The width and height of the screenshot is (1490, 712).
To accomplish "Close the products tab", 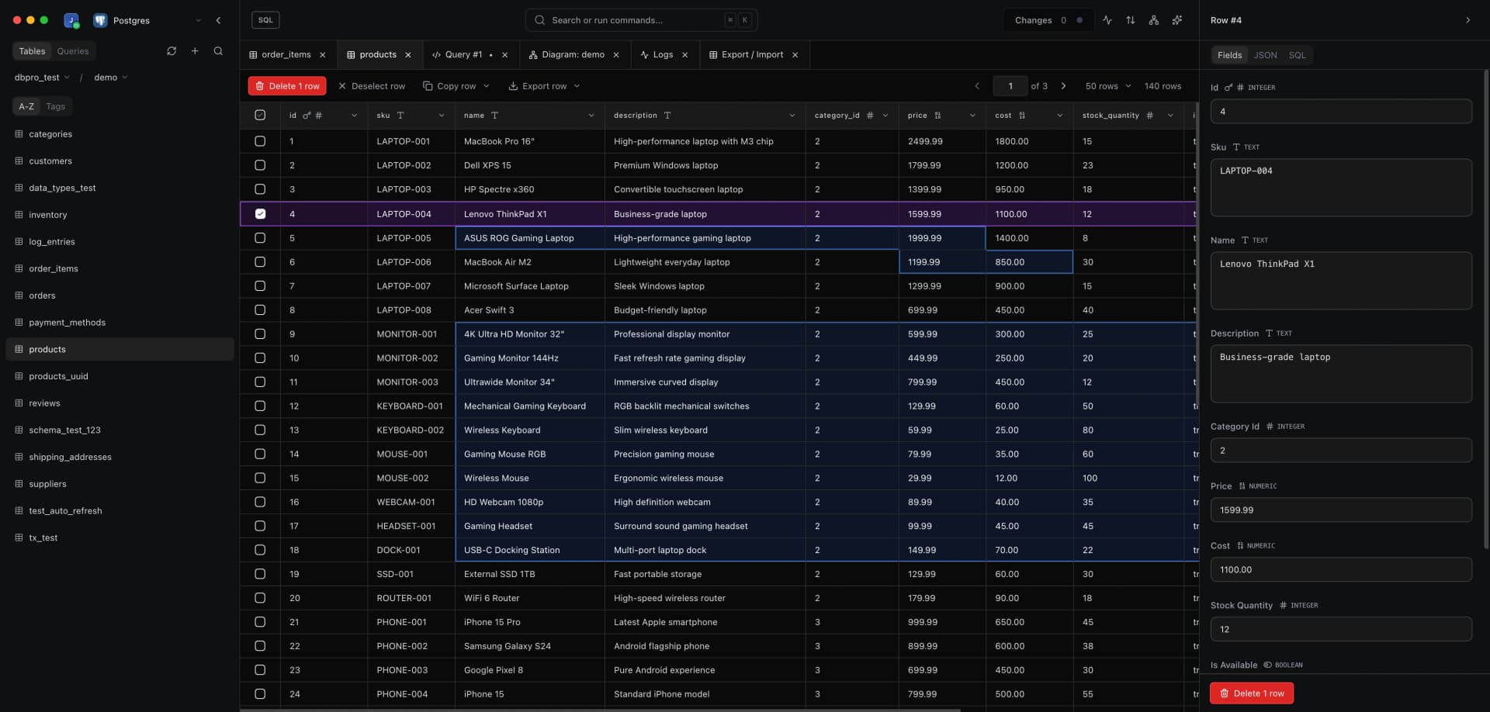I will [408, 55].
